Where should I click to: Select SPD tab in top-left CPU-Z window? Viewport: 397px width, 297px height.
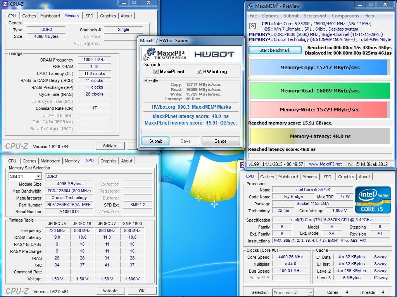click(90, 15)
